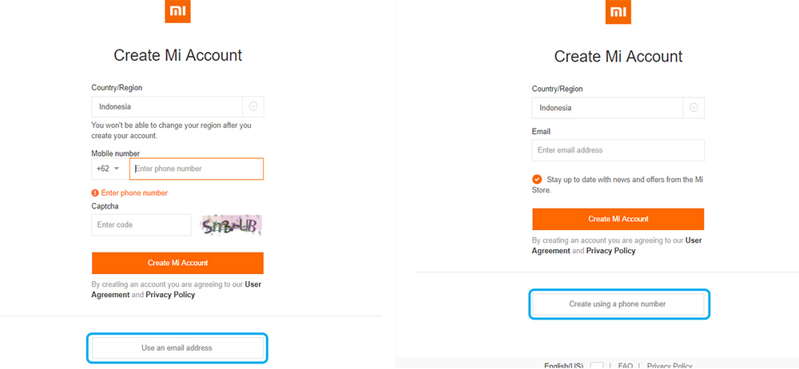Open the Country/Region dropdown on the left form
The height and width of the screenshot is (369, 799).
[177, 107]
